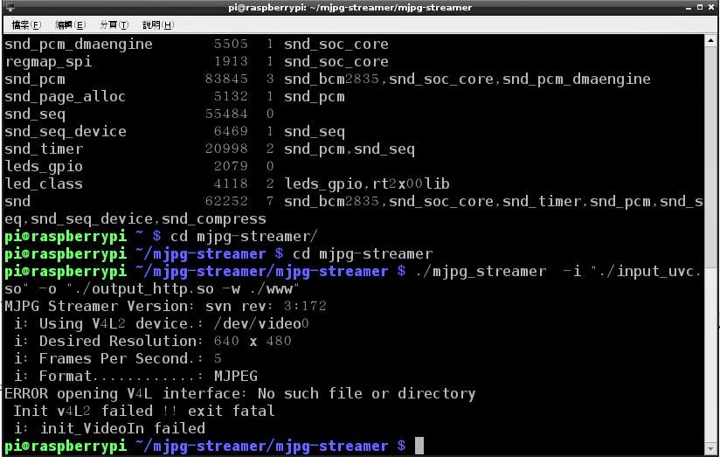Screen dimensions: 720x457
Task: Click the cursor at the last prompt
Action: point(419,446)
